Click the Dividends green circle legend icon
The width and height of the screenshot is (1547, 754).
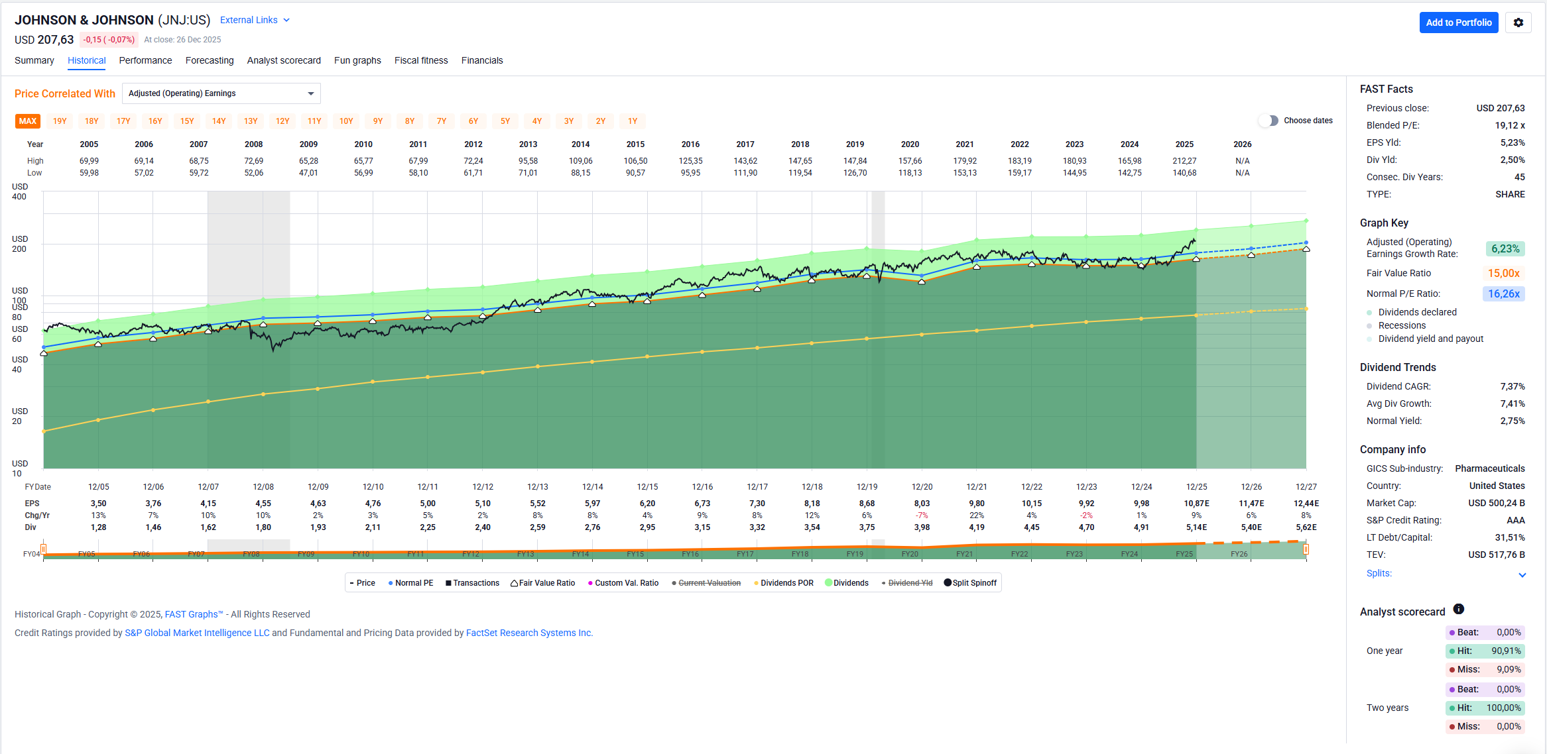pos(828,583)
